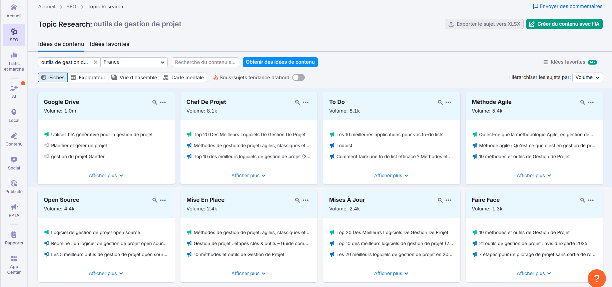Open the Accueil home icon in sidebar

coord(14,11)
